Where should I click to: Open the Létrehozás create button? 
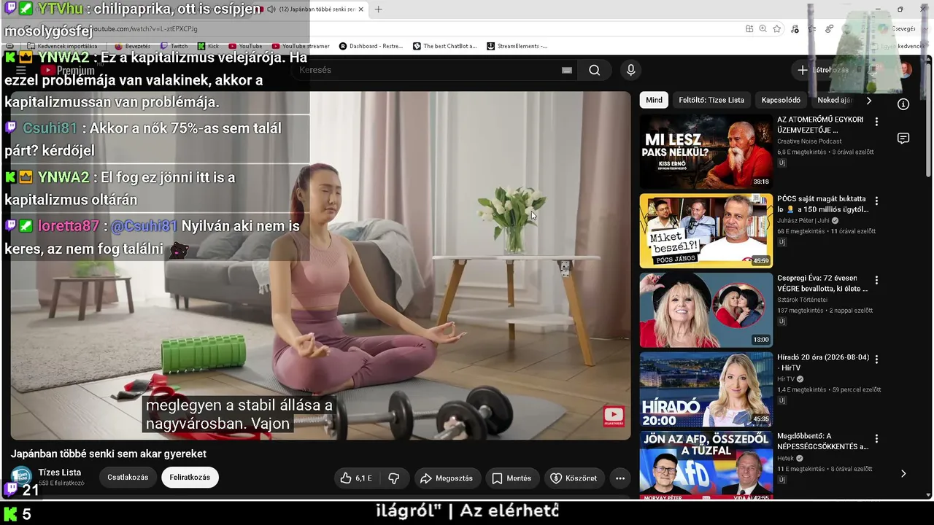pos(823,70)
